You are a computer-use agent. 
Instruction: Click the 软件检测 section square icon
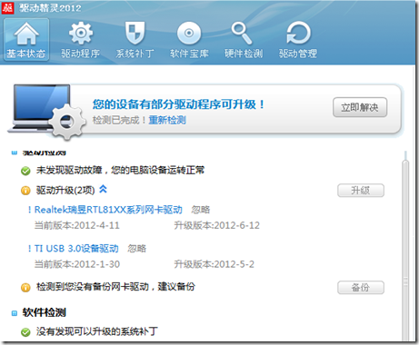coord(15,313)
